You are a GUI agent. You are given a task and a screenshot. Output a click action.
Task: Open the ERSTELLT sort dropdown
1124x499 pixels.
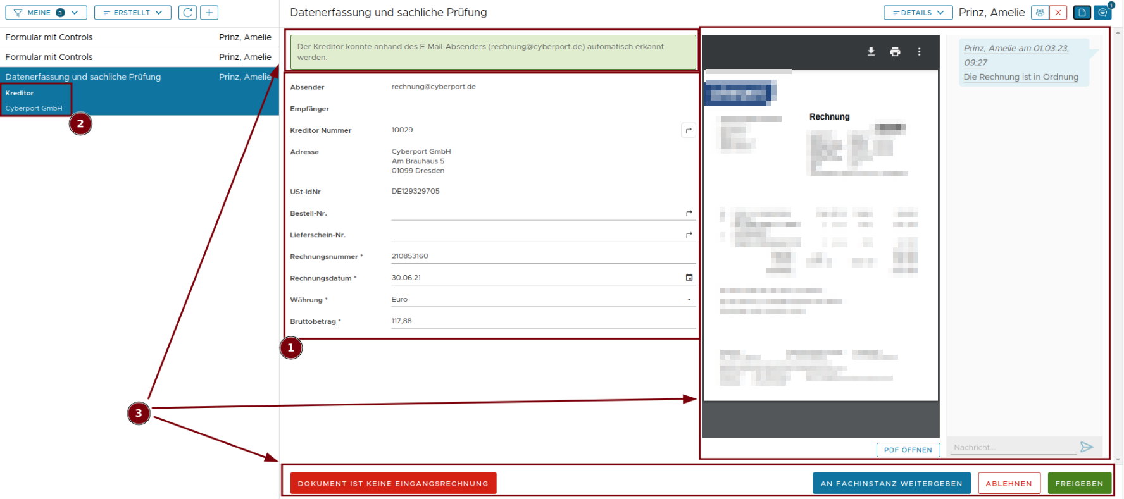point(133,13)
